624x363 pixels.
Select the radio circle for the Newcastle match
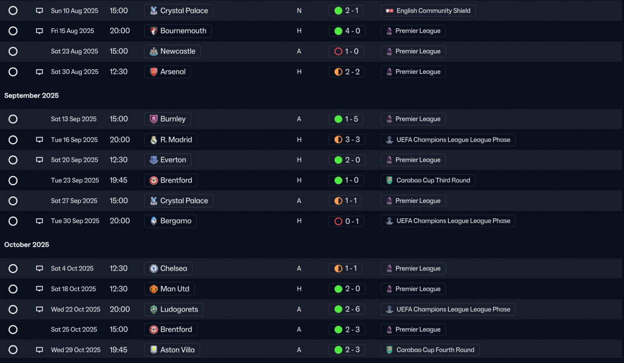click(13, 52)
